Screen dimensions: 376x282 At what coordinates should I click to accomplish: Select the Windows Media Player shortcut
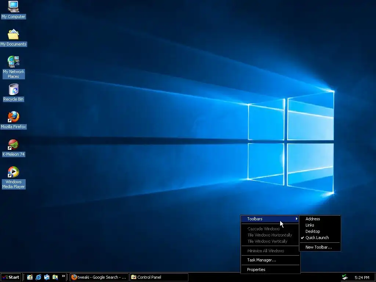(13, 177)
